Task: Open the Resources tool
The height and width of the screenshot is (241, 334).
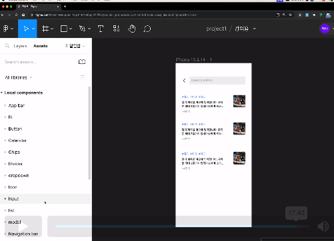Action: (116, 29)
